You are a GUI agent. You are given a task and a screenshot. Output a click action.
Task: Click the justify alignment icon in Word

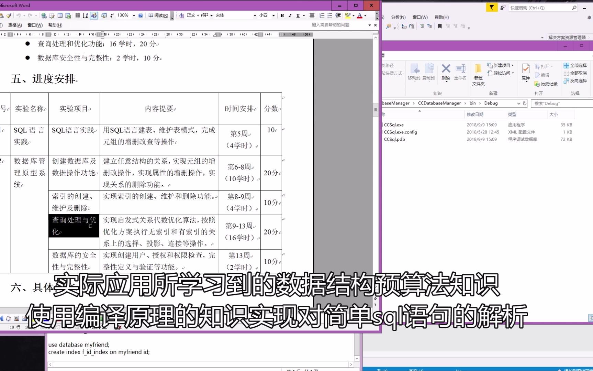click(312, 15)
